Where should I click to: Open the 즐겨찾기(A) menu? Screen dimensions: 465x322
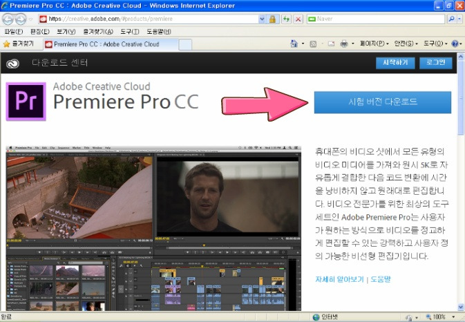tap(98, 31)
